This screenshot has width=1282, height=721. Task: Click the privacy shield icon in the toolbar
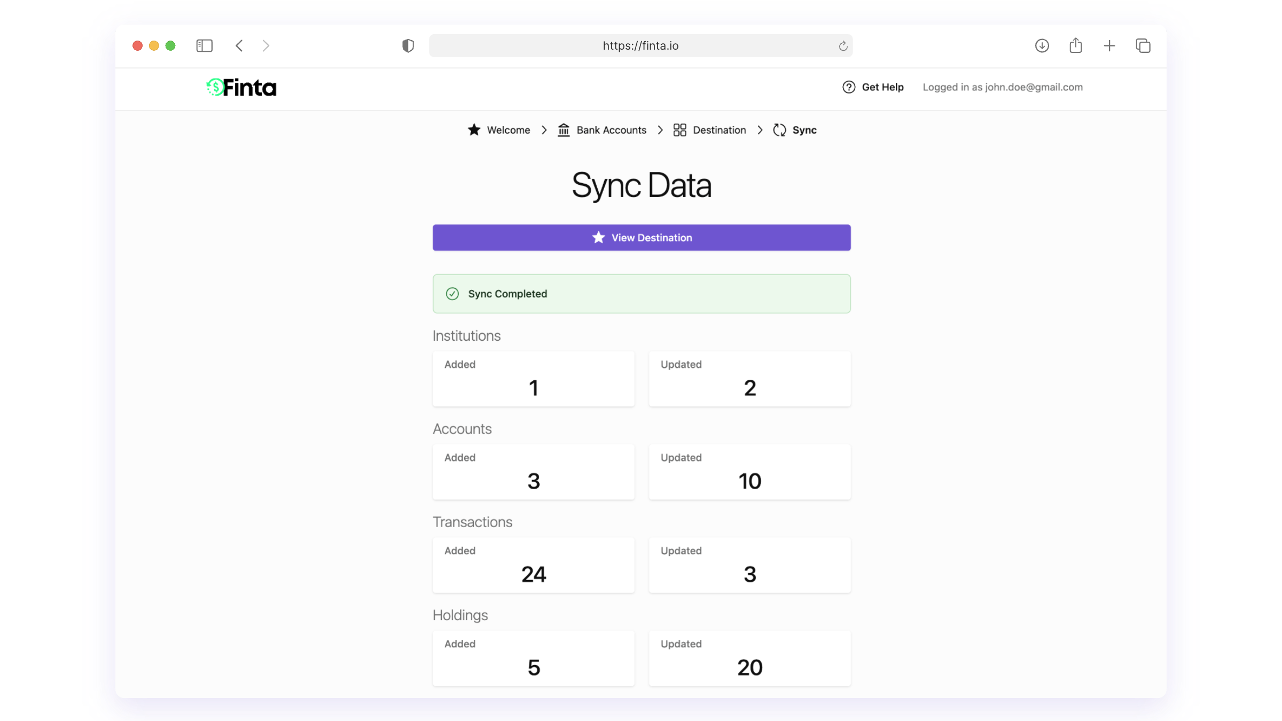(x=408, y=46)
